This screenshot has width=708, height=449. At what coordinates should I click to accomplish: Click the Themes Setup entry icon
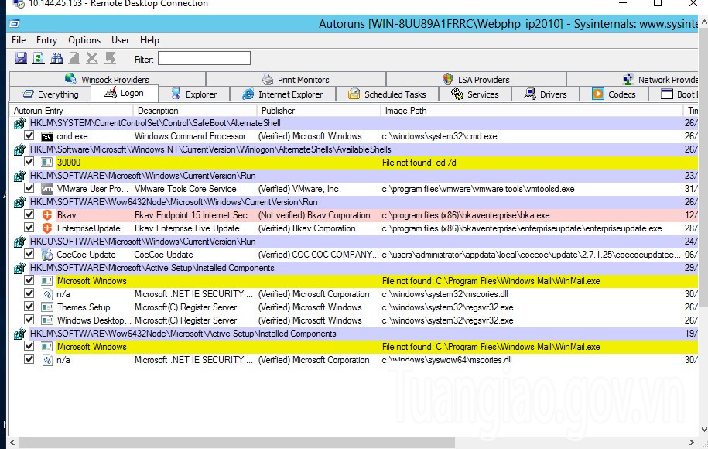click(47, 307)
